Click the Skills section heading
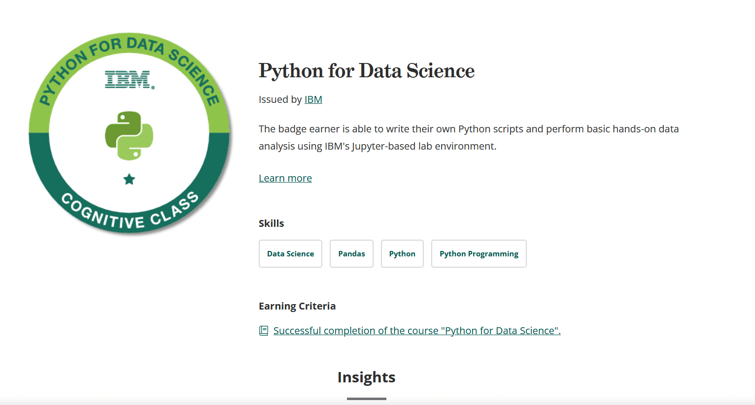The image size is (755, 405). coord(271,223)
